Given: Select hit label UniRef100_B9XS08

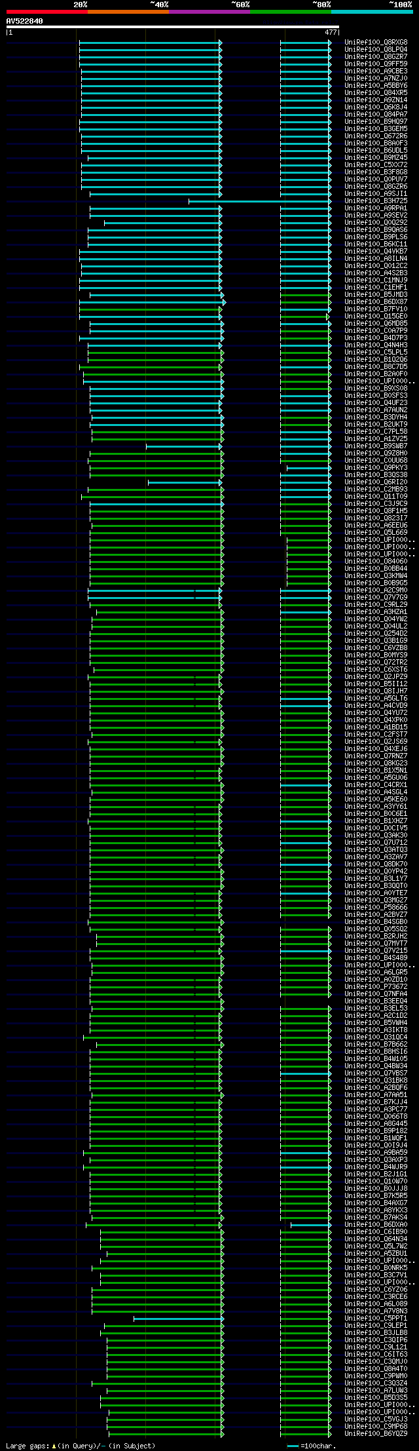Looking at the screenshot, I should point(376,388).
